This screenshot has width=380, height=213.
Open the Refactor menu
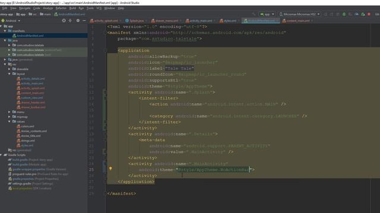61,8
